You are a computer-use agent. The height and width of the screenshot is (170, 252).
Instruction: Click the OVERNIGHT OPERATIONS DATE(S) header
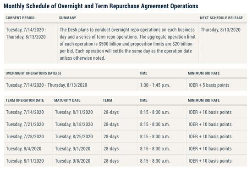33,74
